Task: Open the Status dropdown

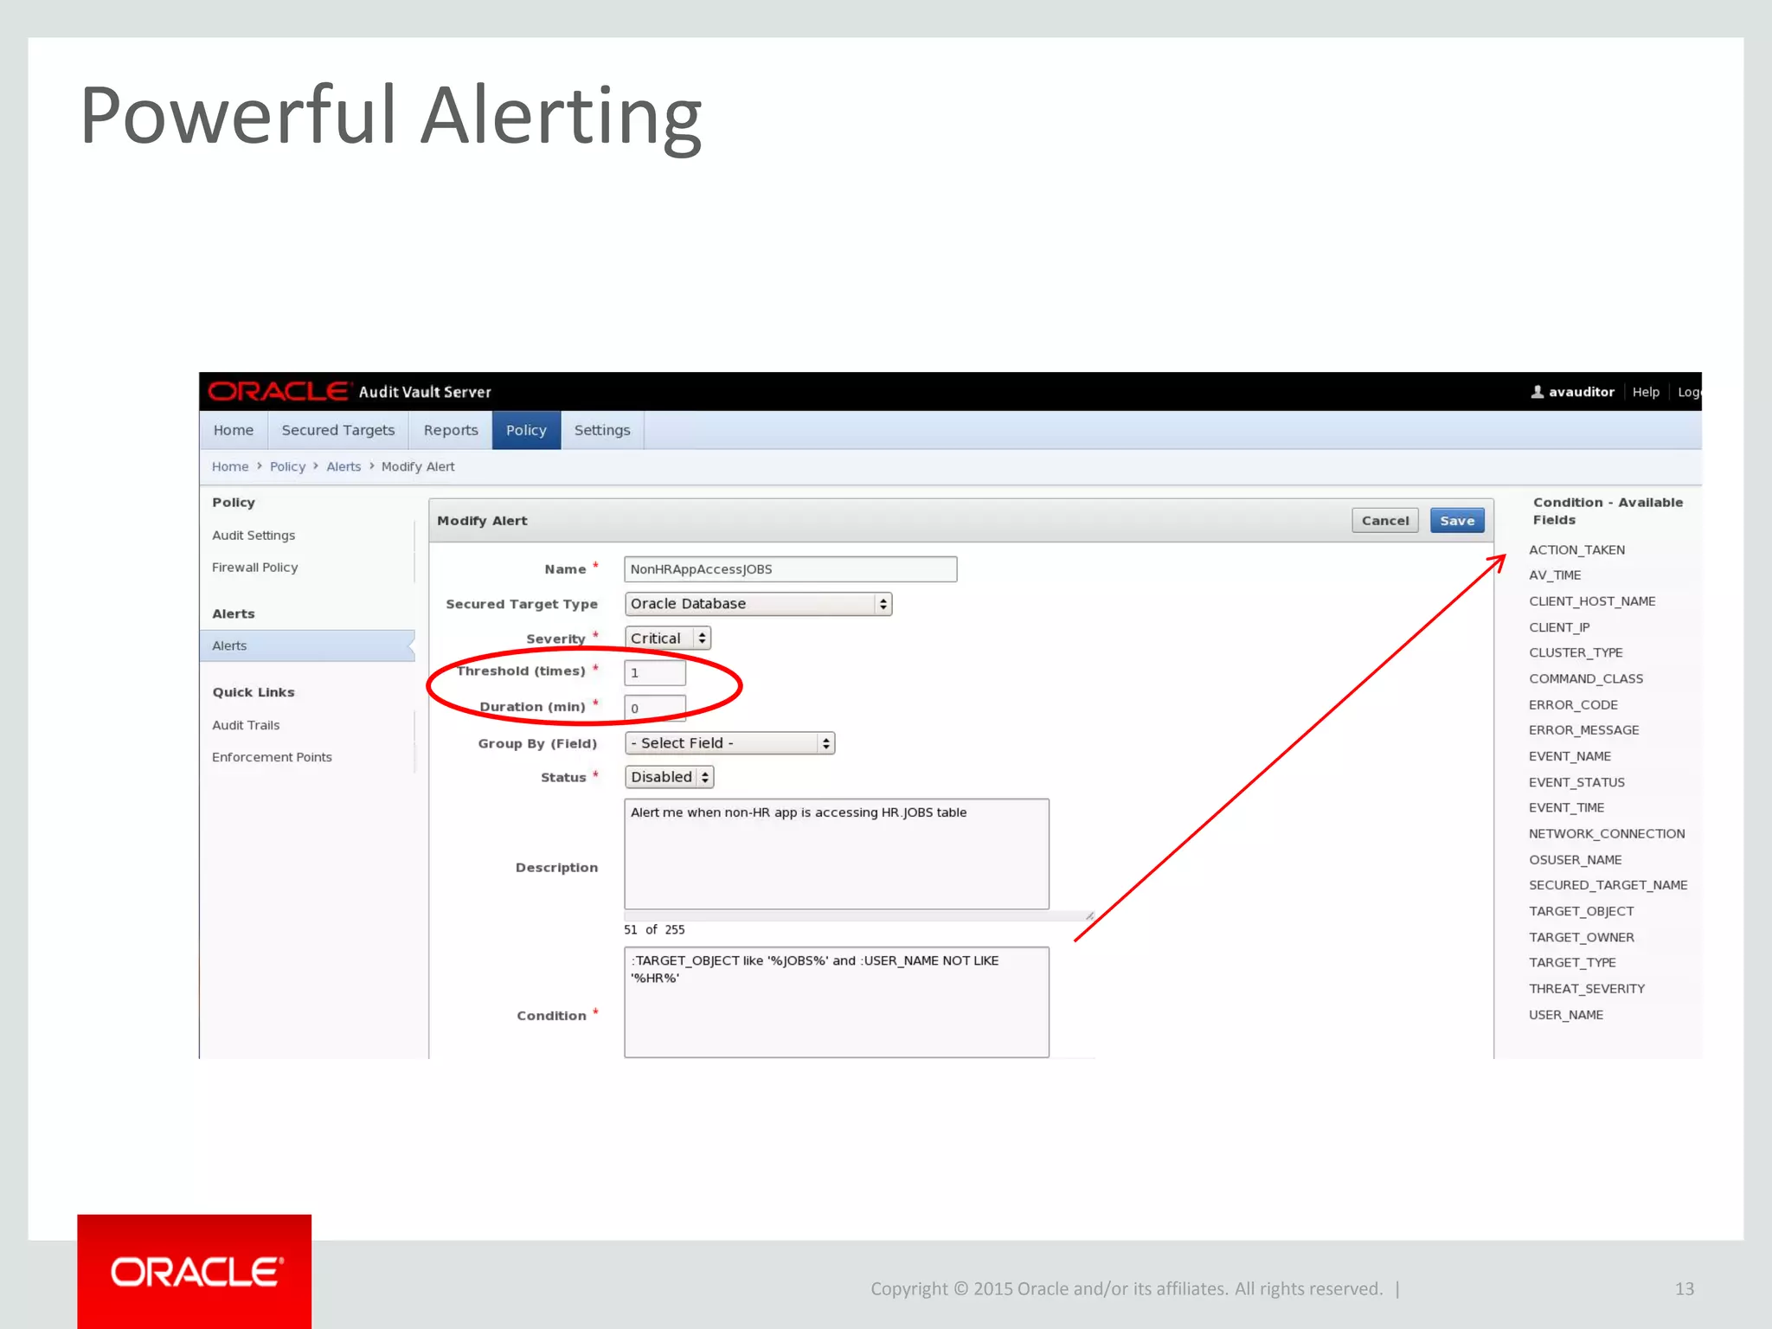Action: point(670,777)
